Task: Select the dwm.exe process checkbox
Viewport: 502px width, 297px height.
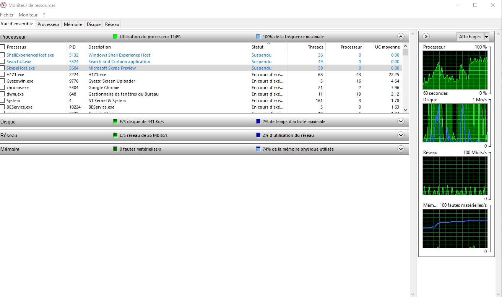Action: point(3,94)
